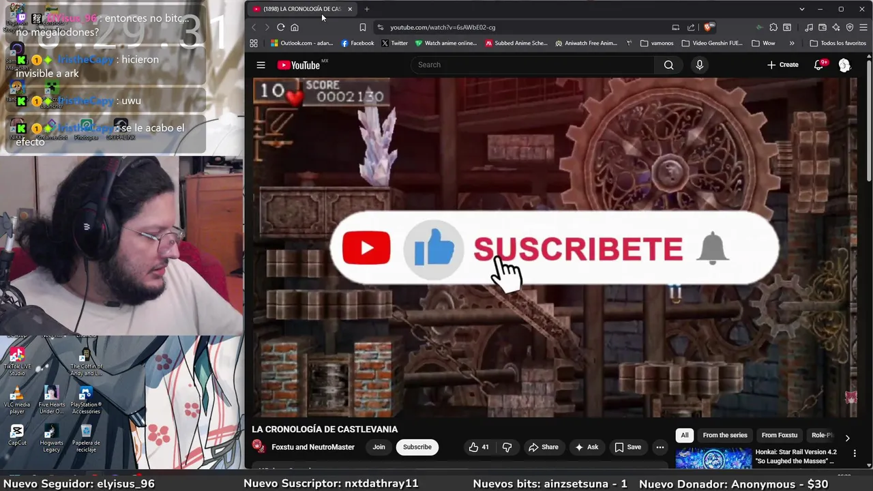Navigate back in the browser
The width and height of the screenshot is (873, 491).
(x=254, y=27)
